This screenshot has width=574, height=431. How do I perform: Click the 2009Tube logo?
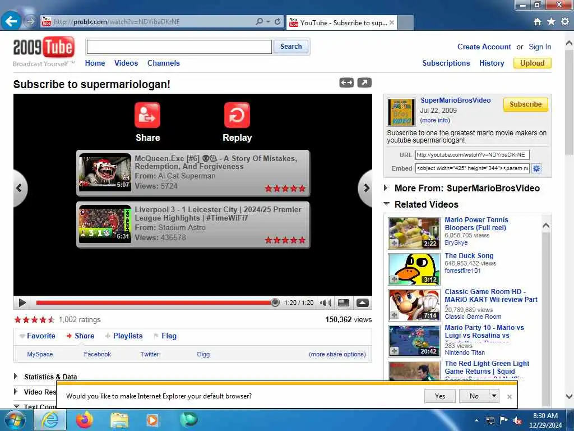pos(44,48)
